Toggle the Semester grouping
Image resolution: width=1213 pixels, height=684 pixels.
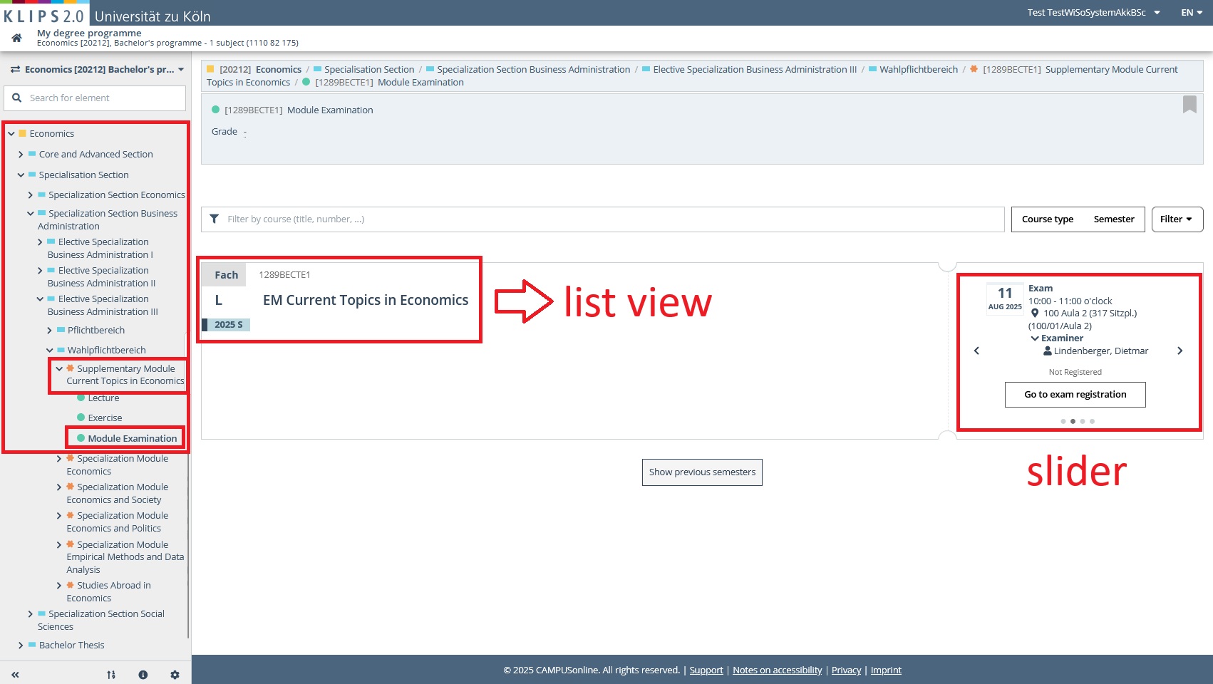1114,219
